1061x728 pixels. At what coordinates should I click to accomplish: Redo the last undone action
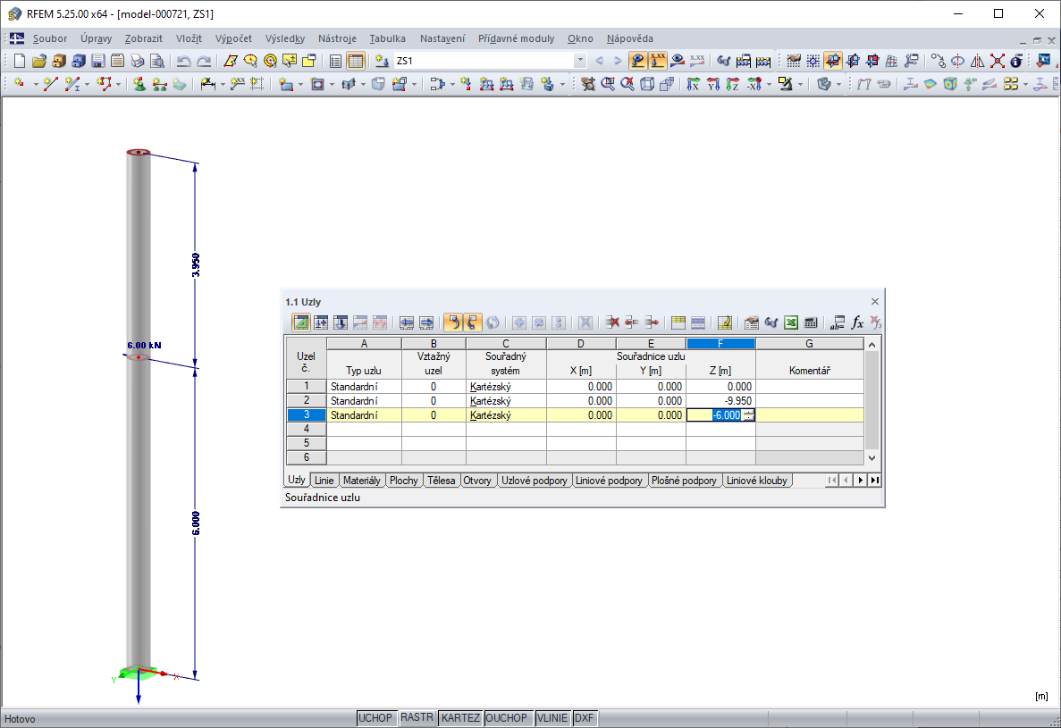(x=203, y=61)
